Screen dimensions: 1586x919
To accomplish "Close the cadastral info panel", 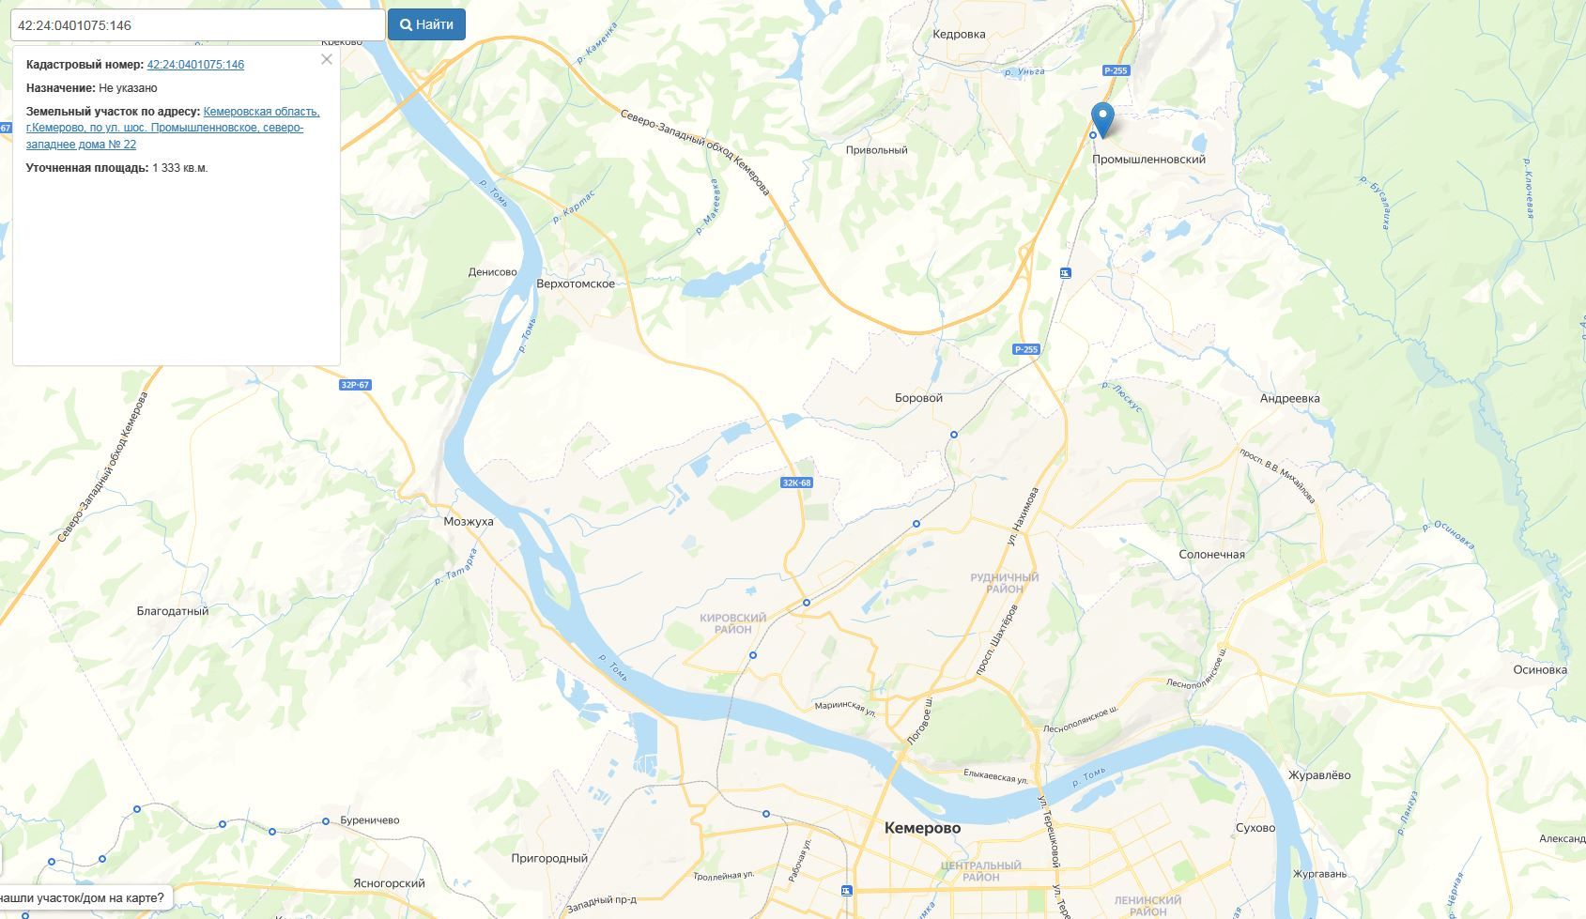I will (326, 59).
